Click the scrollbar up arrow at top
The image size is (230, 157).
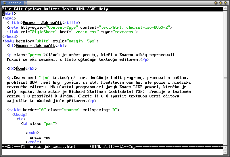tap(225, 9)
